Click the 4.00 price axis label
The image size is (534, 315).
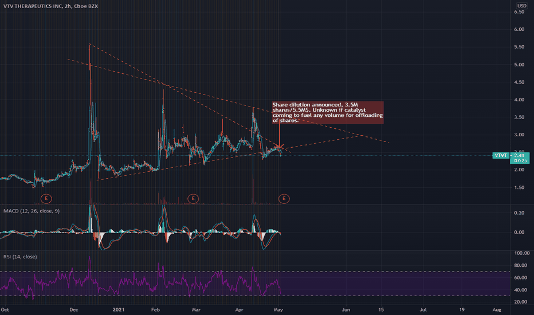pyautogui.click(x=519, y=100)
